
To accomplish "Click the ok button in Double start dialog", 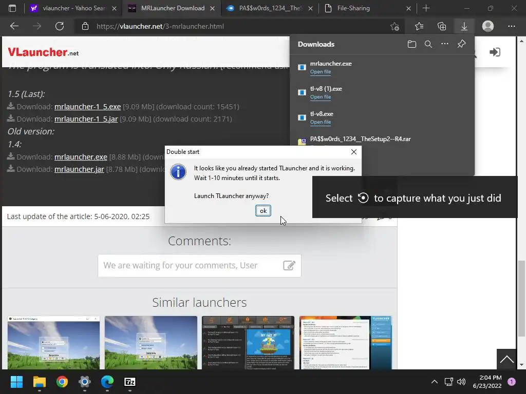I will 263,211.
